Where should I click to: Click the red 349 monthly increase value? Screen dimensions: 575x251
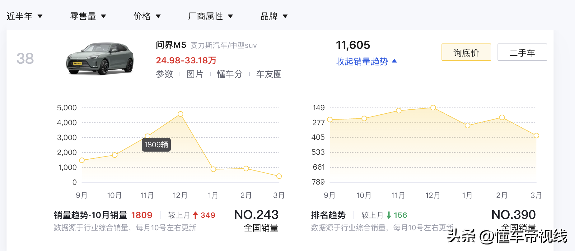[208, 215]
